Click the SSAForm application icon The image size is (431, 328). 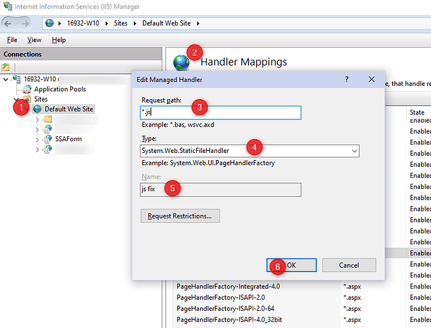(x=47, y=139)
